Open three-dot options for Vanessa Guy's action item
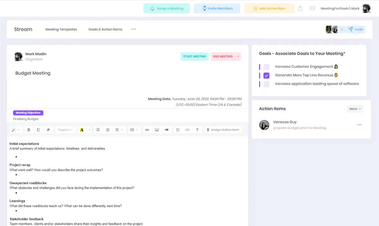Image resolution: width=379 pixels, height=226 pixels. (x=359, y=125)
